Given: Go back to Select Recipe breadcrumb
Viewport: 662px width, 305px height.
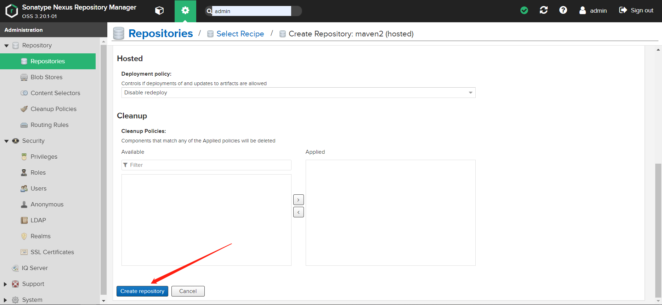Looking at the screenshot, I should point(240,34).
